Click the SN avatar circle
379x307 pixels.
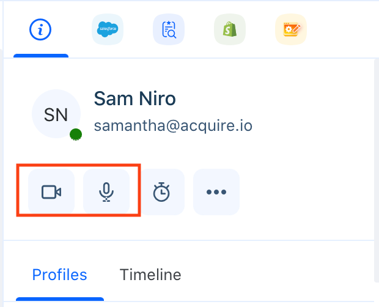56,114
